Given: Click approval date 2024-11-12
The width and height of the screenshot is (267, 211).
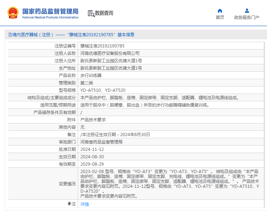Looking at the screenshot, I should point(92,149).
